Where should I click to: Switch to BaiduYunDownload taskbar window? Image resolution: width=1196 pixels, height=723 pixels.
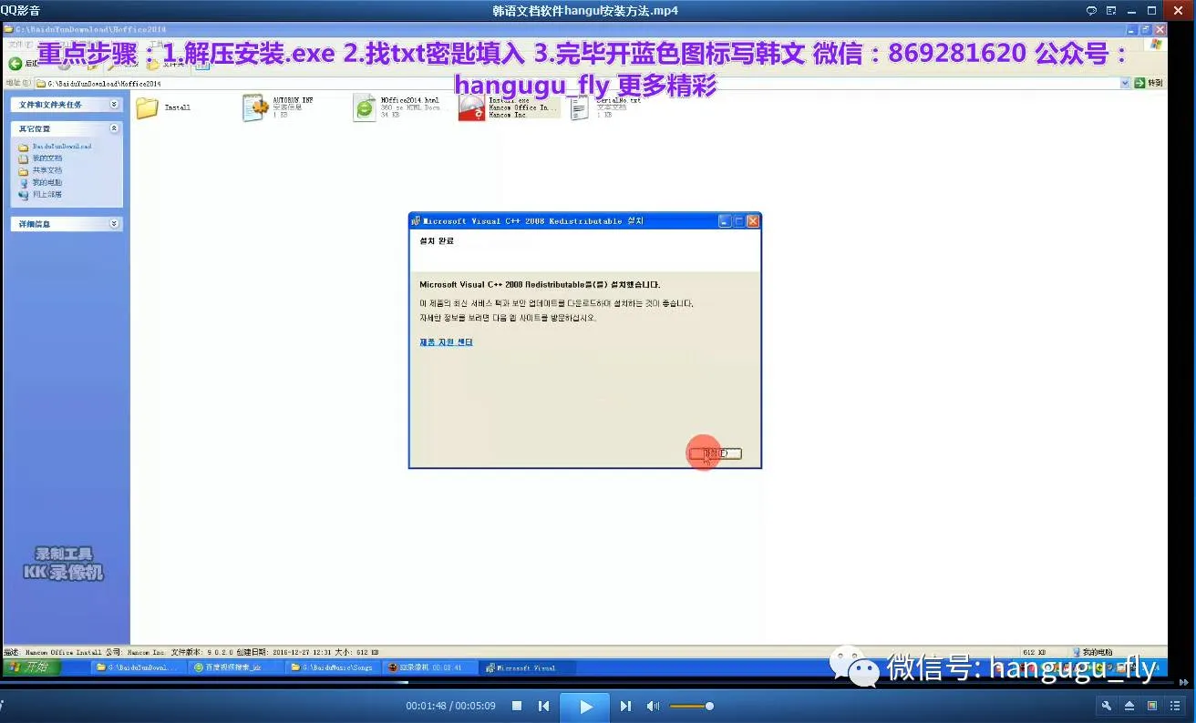[139, 667]
